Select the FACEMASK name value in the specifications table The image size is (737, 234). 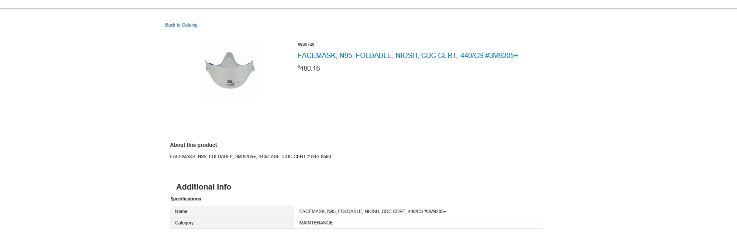(x=373, y=211)
